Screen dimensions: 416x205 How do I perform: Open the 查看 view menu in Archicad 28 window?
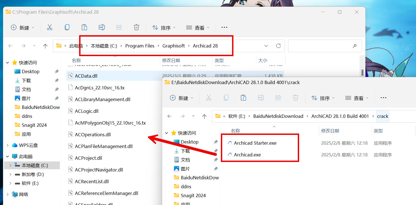click(x=198, y=28)
